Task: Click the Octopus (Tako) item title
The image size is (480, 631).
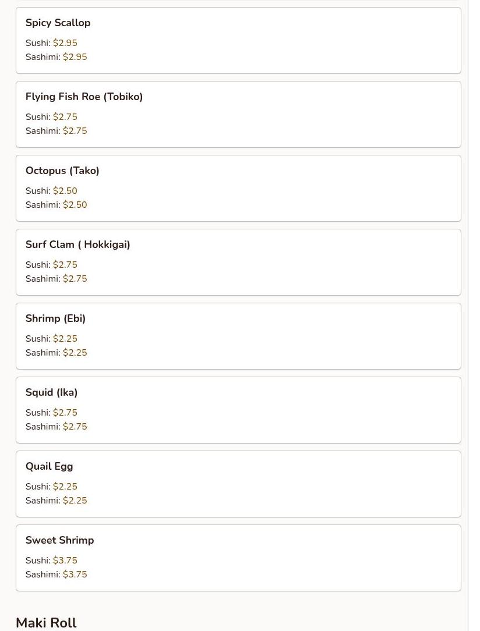Action: point(62,171)
